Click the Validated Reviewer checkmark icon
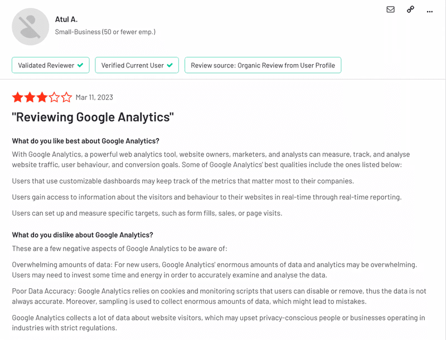Screen dimensions: 446x340 pos(80,65)
